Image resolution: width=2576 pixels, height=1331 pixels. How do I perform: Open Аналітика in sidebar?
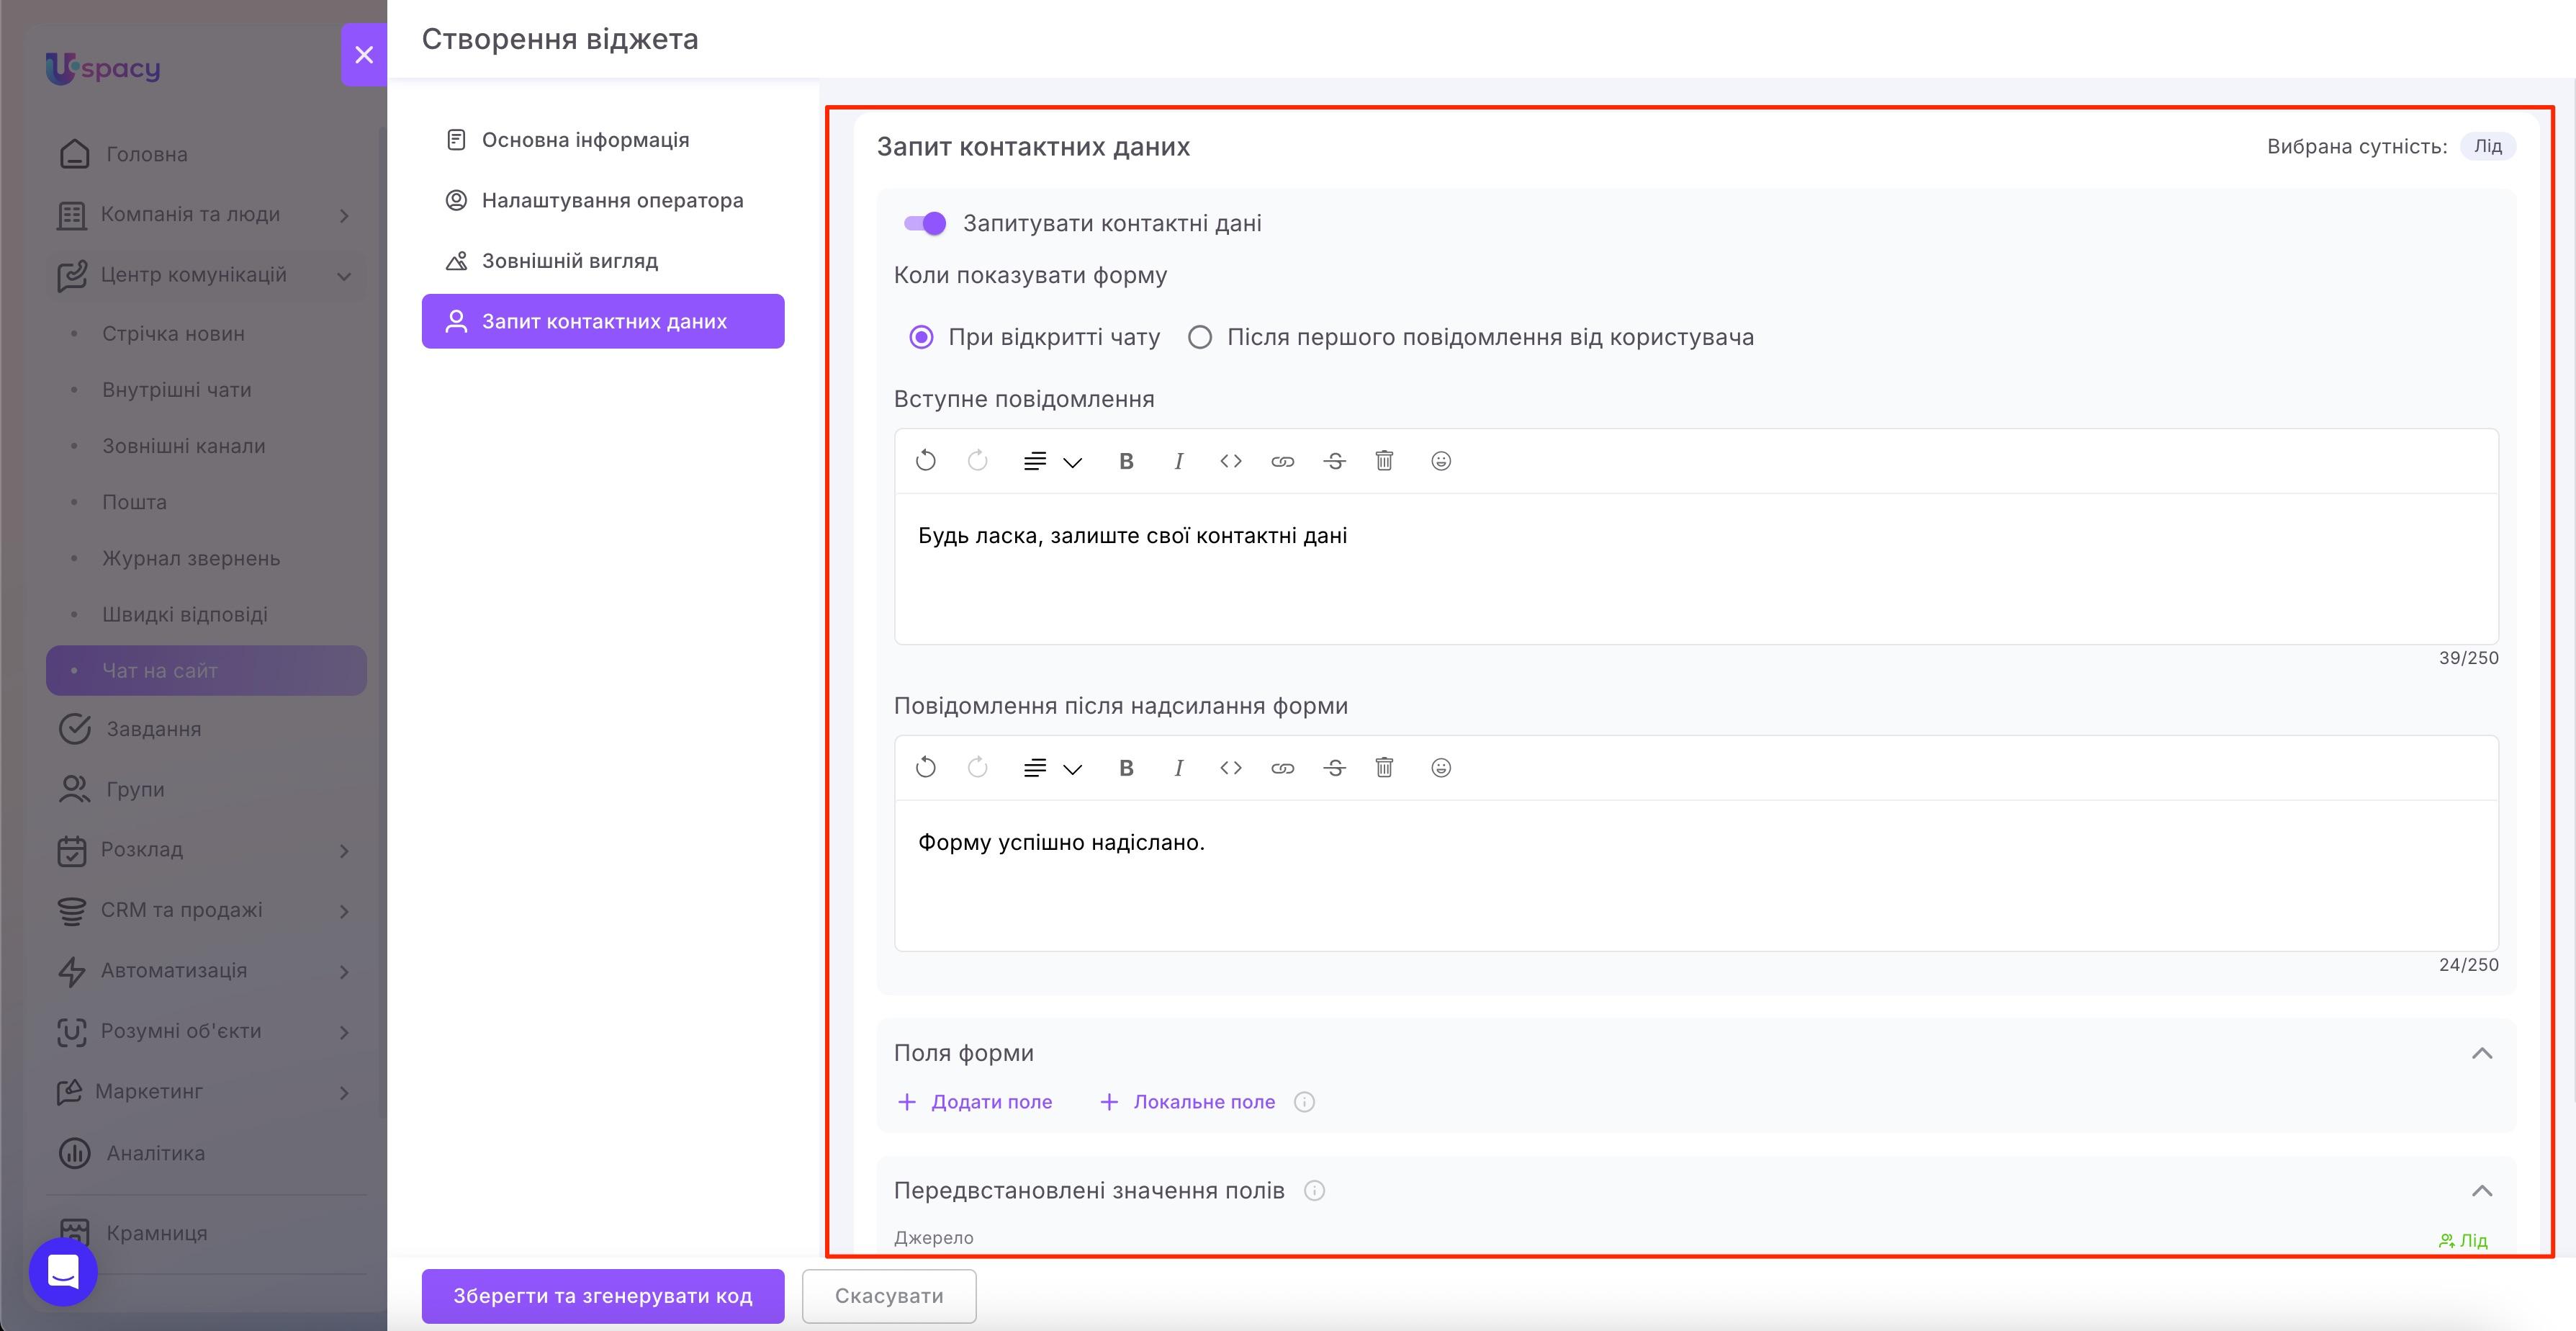[x=206, y=1153]
